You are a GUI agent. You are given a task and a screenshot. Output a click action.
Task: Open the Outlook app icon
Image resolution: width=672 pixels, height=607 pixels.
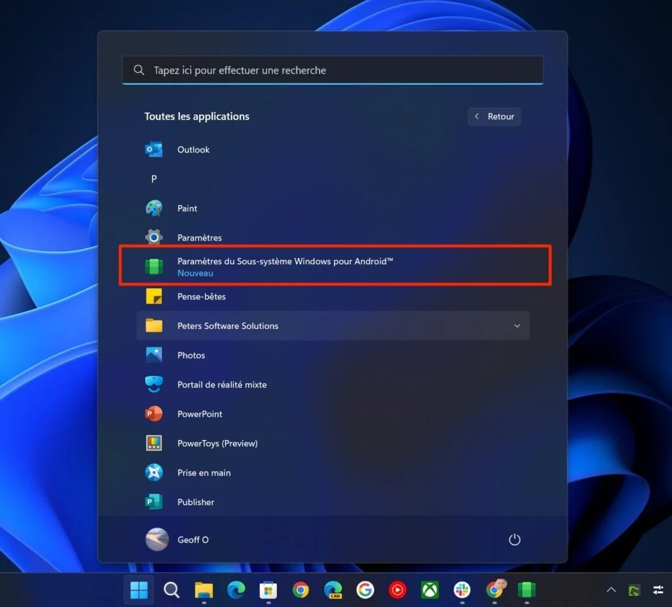click(154, 149)
